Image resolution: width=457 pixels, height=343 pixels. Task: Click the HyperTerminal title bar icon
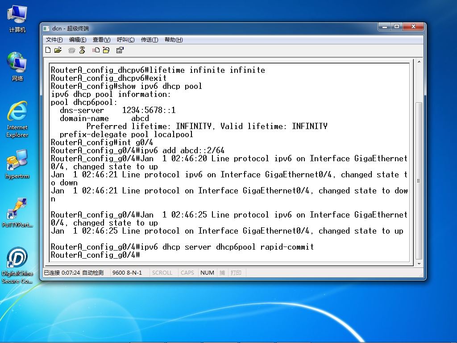[46, 28]
